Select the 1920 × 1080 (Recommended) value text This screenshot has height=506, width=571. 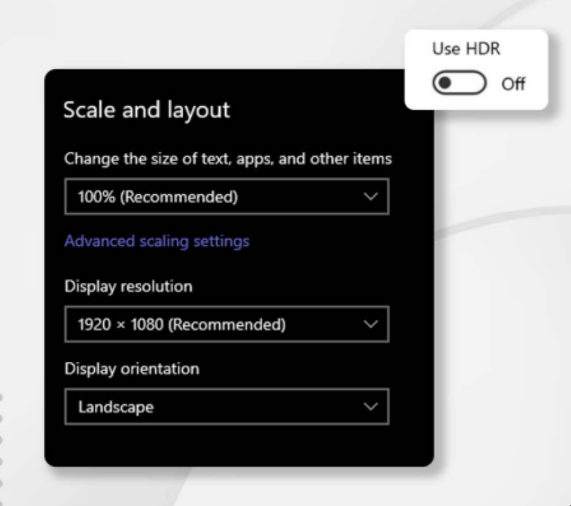click(x=181, y=325)
